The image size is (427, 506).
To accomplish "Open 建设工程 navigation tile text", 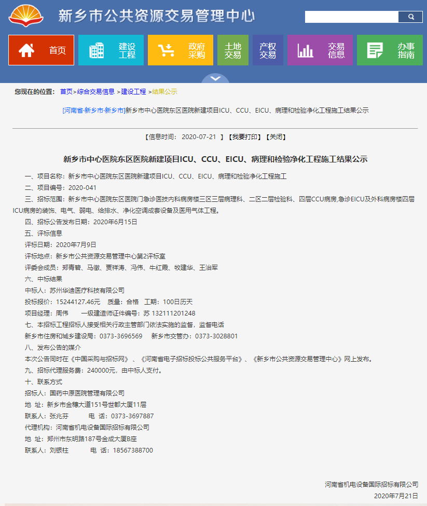I will 127,51.
